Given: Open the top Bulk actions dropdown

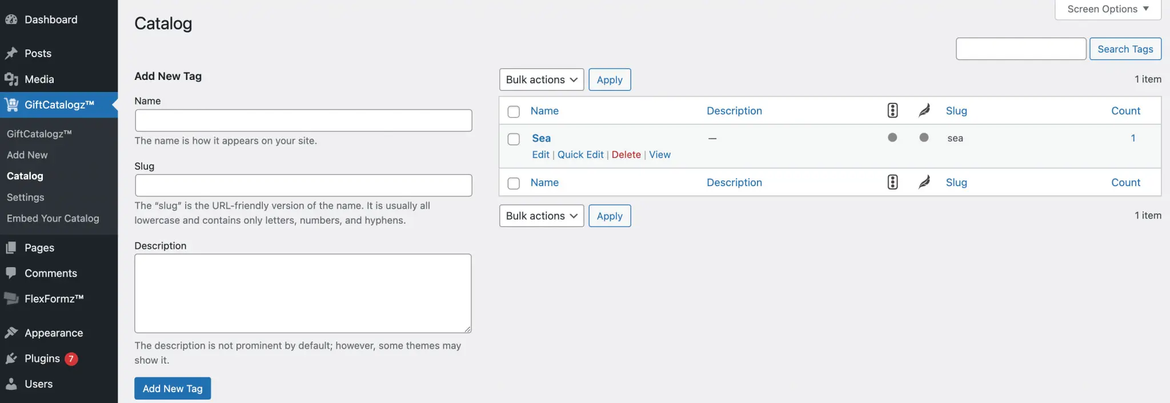Looking at the screenshot, I should pyautogui.click(x=541, y=80).
